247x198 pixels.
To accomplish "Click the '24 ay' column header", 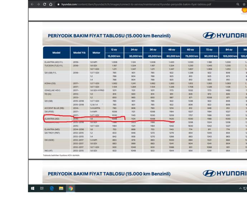I will [x=134, y=49].
